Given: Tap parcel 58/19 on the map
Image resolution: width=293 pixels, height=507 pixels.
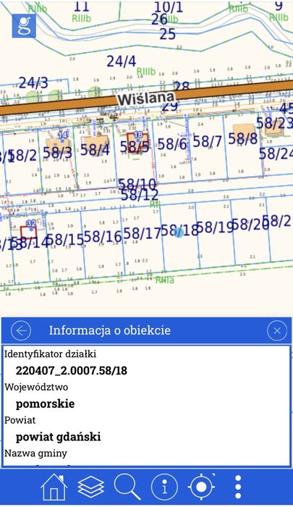Looking at the screenshot, I should [x=215, y=227].
